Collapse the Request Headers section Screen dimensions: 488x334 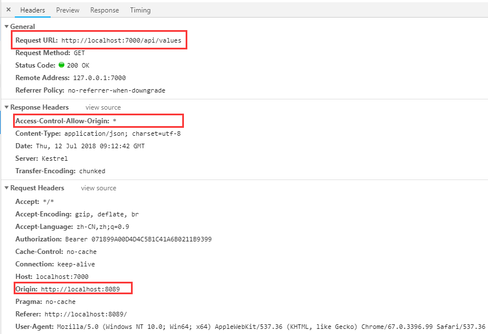6,188
